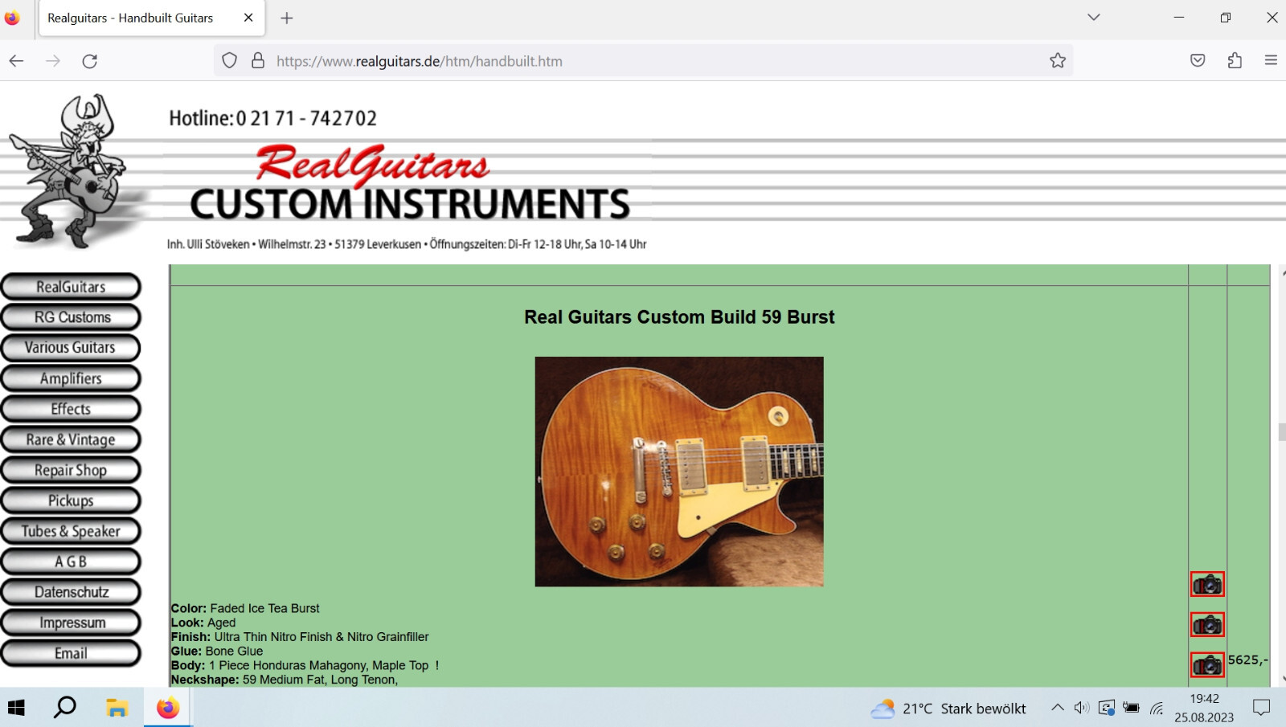The image size is (1286, 727).
Task: Open a new browser tab
Action: (287, 18)
